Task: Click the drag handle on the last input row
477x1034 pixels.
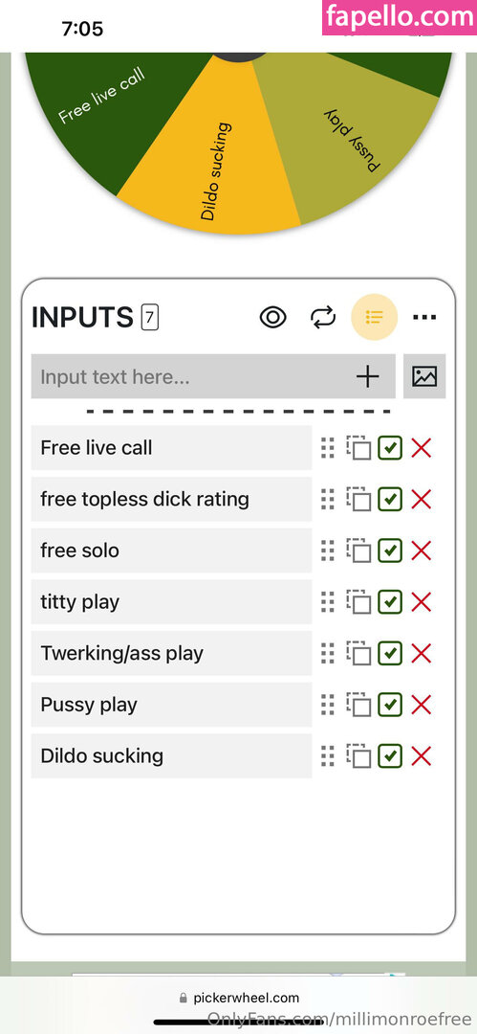Action: coord(328,756)
